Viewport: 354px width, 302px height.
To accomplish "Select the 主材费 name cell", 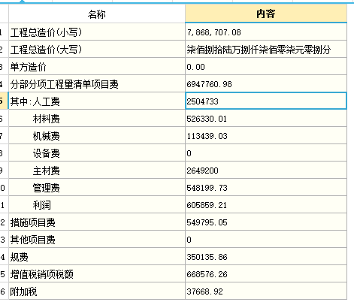I will (x=97, y=170).
